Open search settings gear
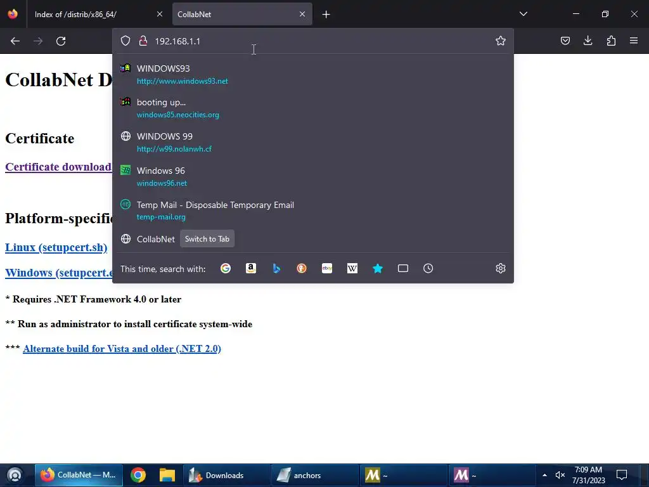This screenshot has width=649, height=487. 501,268
